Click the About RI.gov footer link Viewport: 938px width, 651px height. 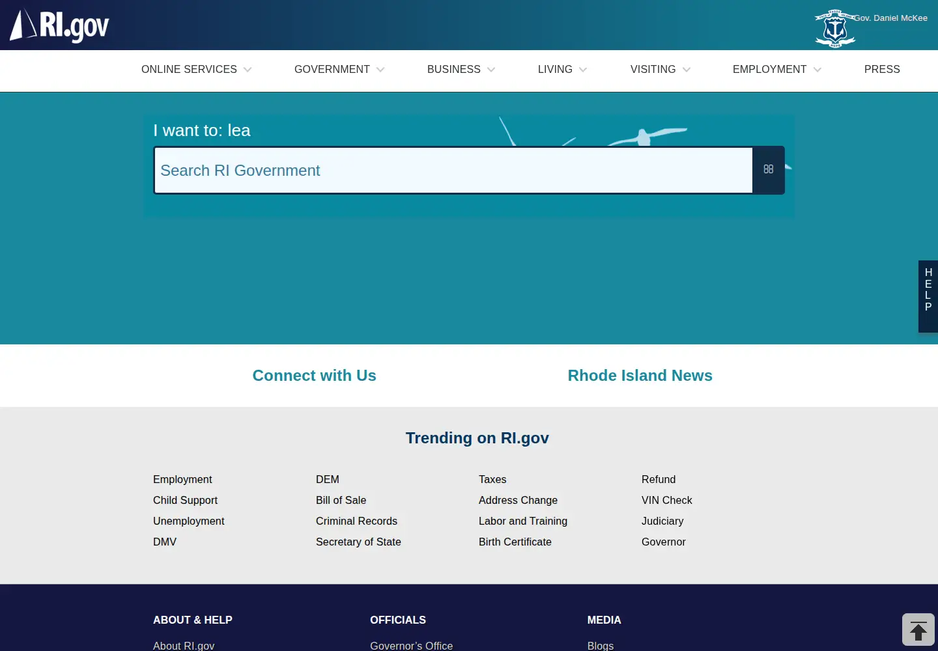point(184,645)
